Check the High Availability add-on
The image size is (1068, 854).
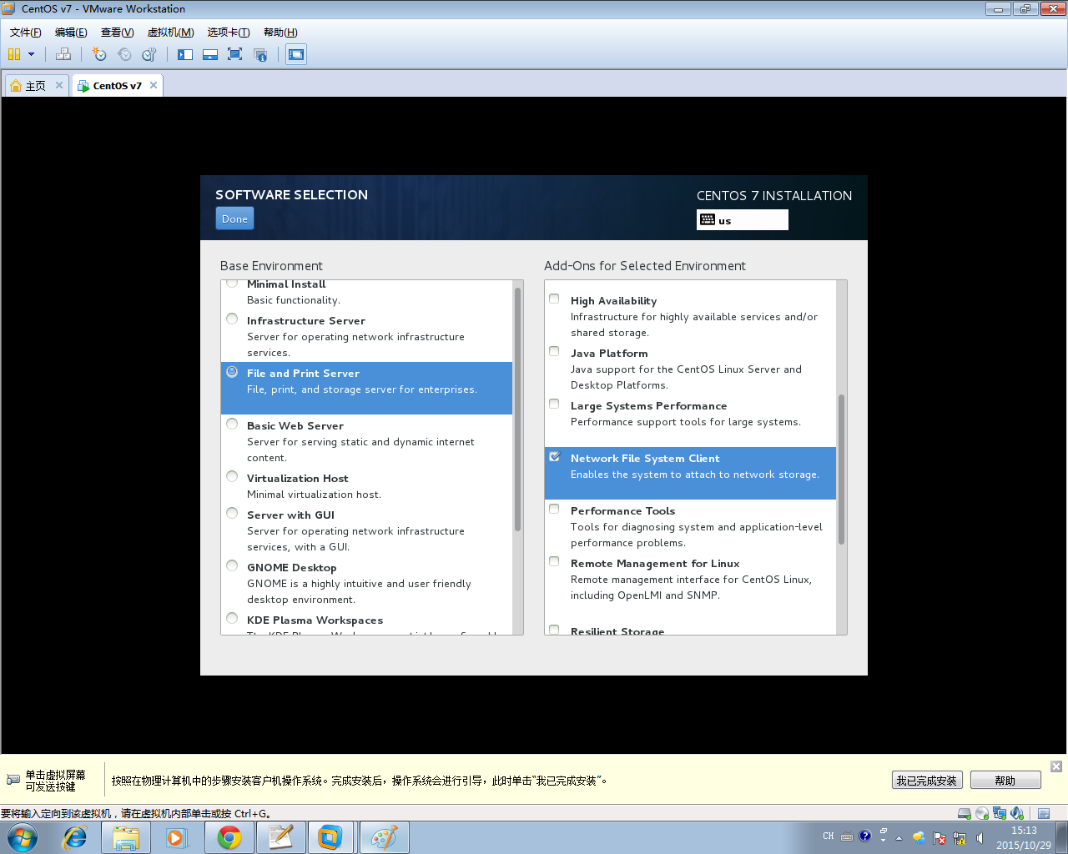tap(554, 299)
